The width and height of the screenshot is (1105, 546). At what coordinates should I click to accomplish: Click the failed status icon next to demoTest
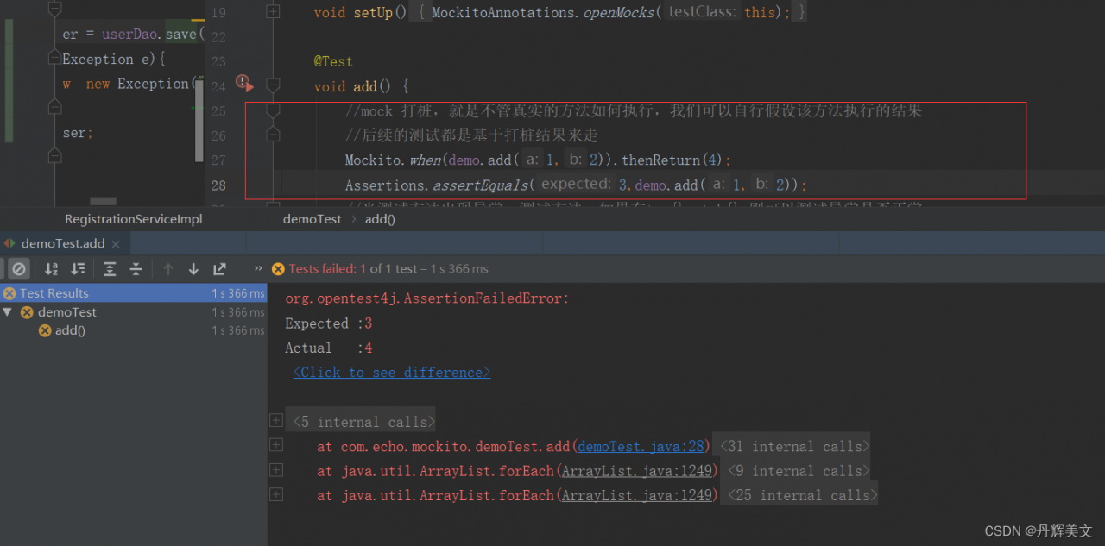point(27,312)
